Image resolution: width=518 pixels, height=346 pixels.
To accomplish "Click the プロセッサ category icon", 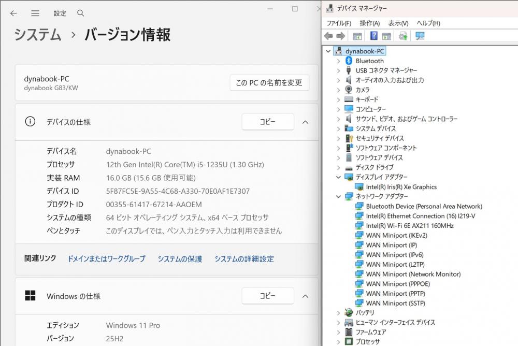I will 349,341.
